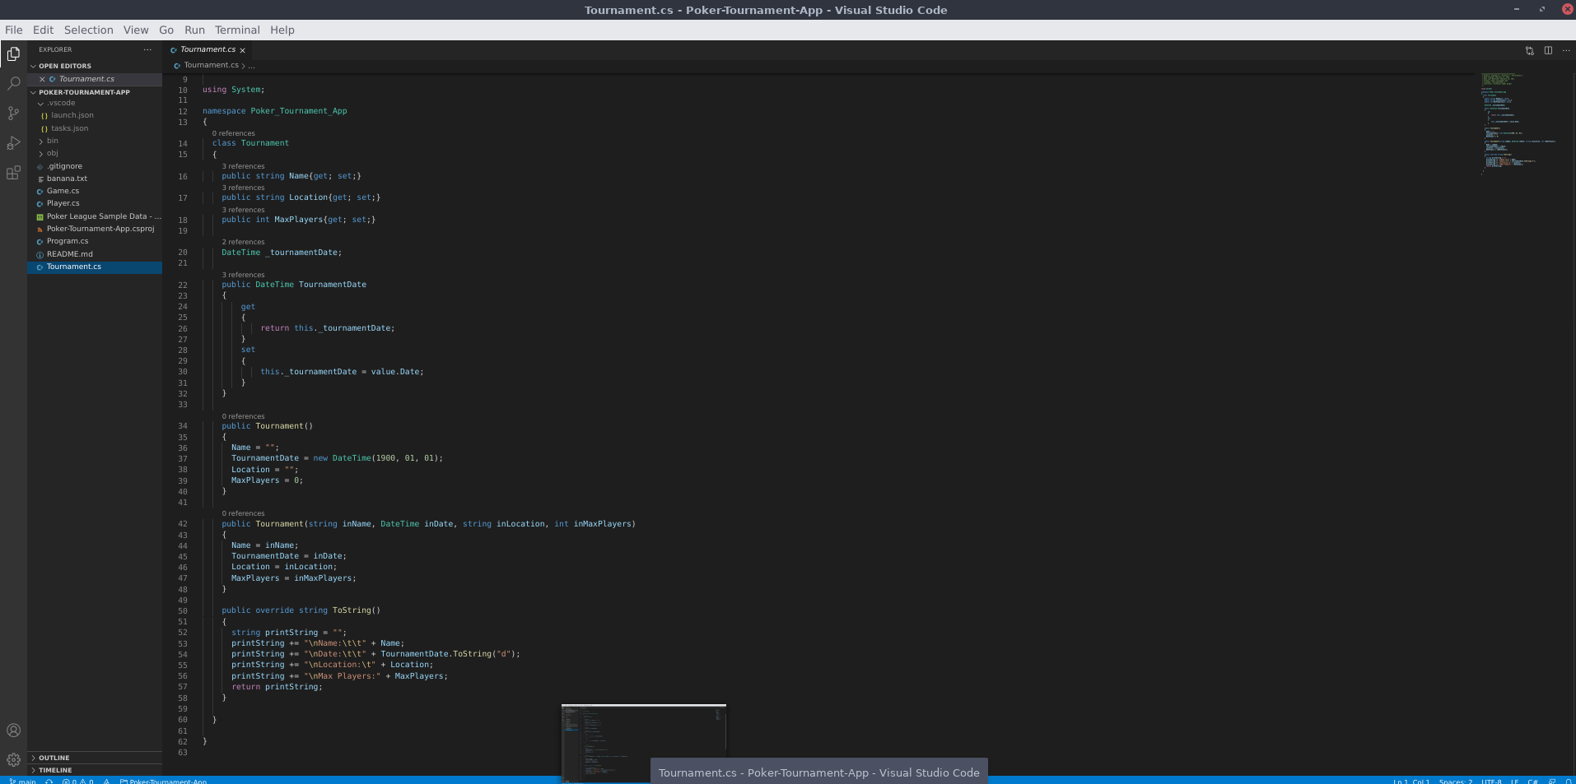Image resolution: width=1576 pixels, height=784 pixels.
Task: Click the C# language mode button
Action: 1533,781
